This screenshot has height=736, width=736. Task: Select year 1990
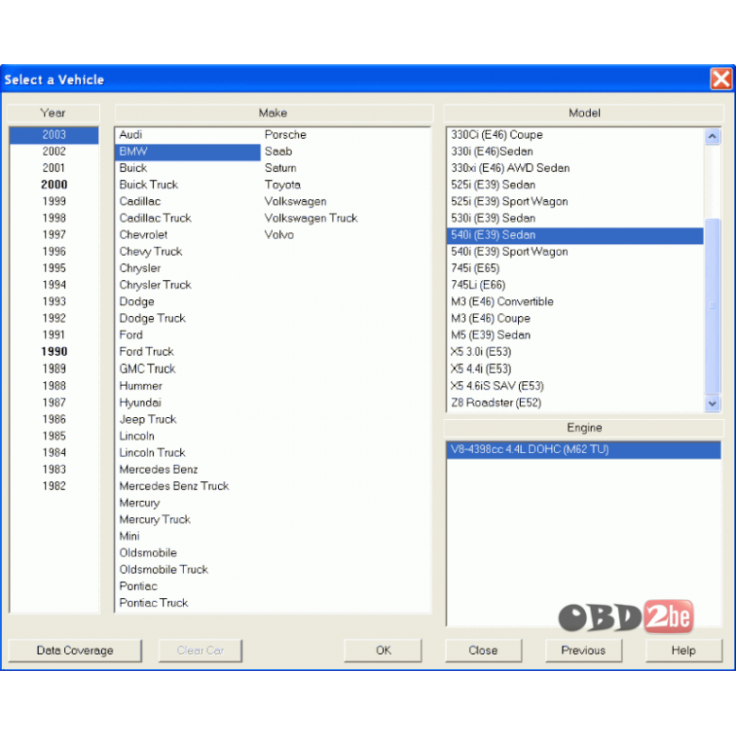pos(54,352)
